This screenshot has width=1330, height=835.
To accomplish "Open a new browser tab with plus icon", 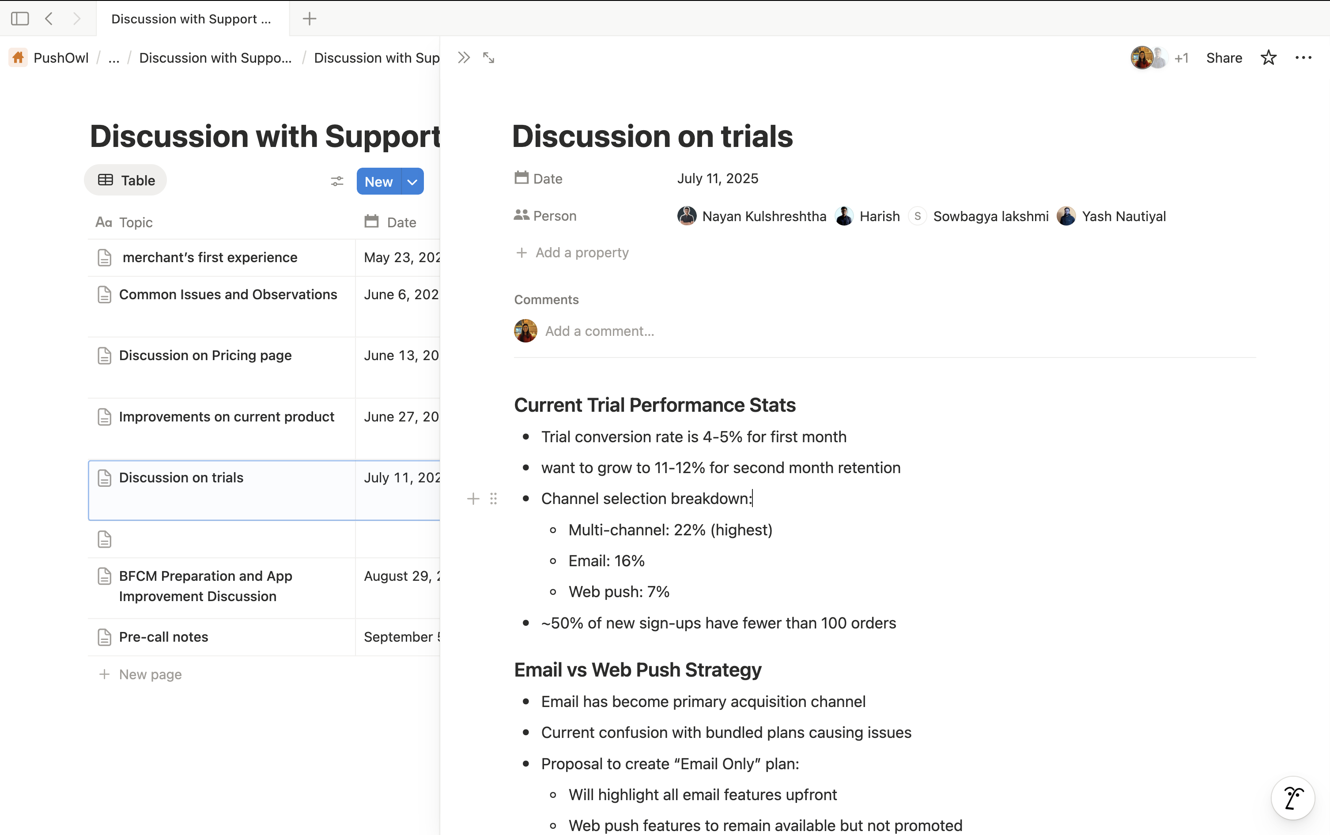I will pyautogui.click(x=309, y=18).
